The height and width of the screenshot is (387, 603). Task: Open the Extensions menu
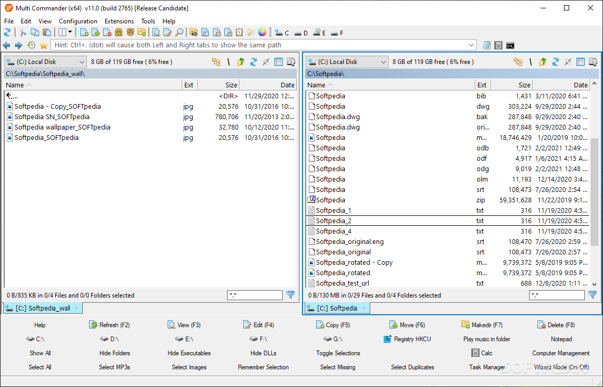coord(119,21)
